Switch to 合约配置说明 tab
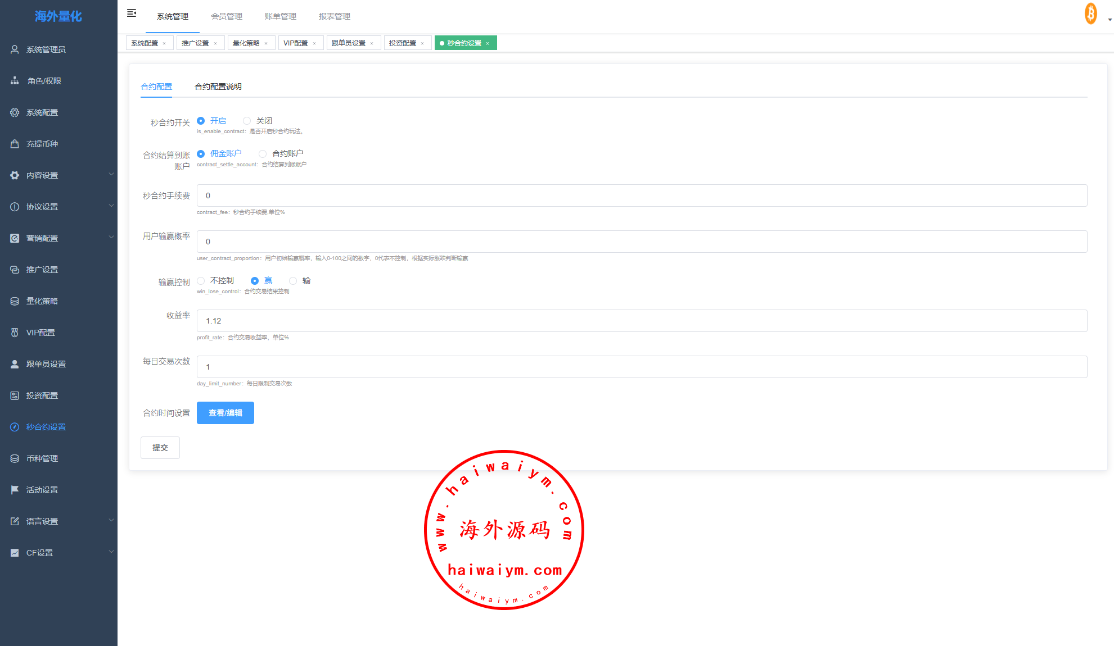Screen dimensions: 1114x646 tap(218, 87)
